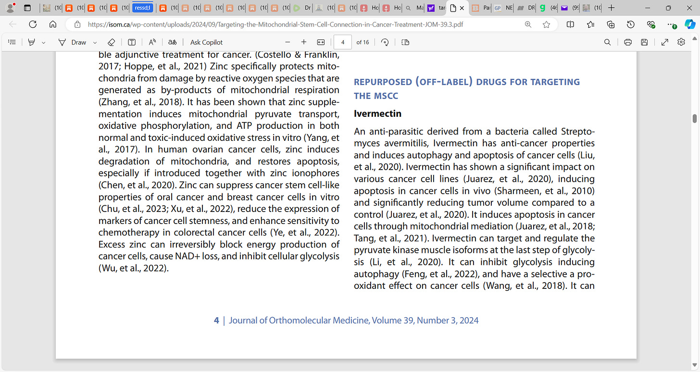Choose the Add text tool
The image size is (700, 372).
coord(131,42)
